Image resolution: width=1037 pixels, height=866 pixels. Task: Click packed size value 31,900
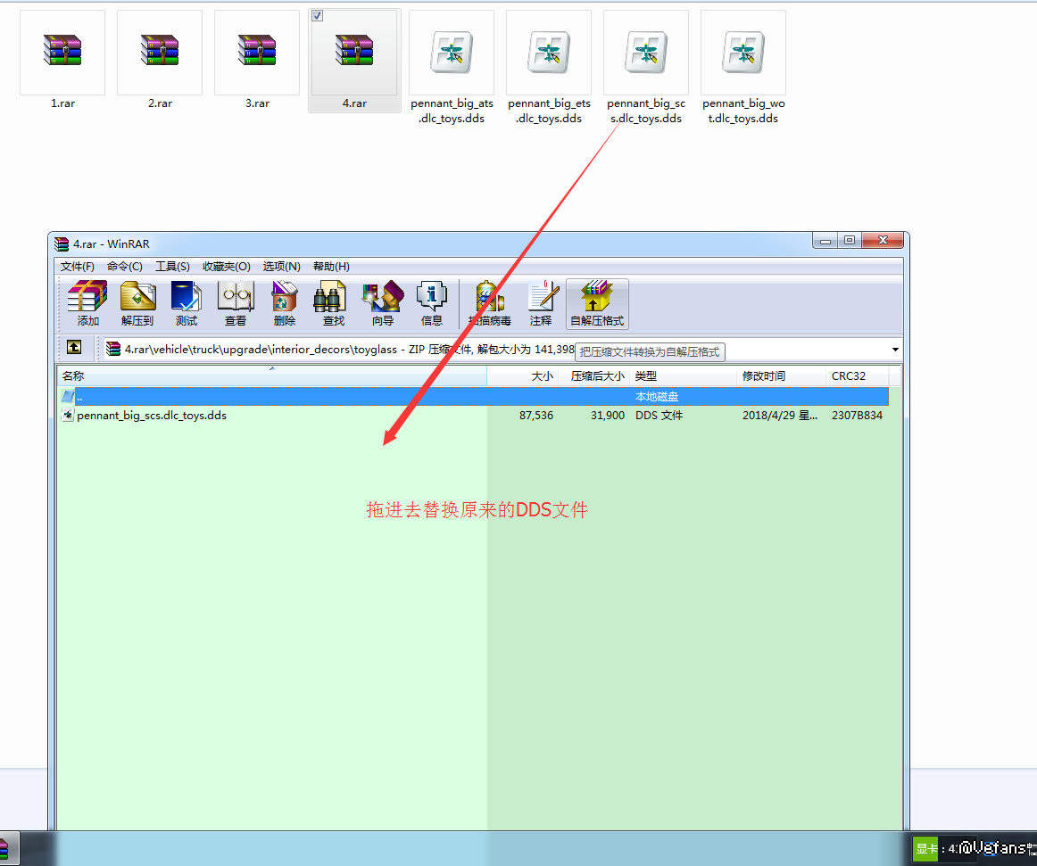pos(607,415)
